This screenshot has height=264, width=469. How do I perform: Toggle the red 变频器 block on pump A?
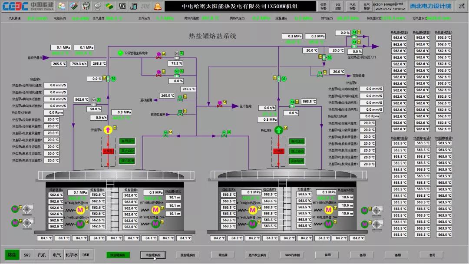coord(108,151)
